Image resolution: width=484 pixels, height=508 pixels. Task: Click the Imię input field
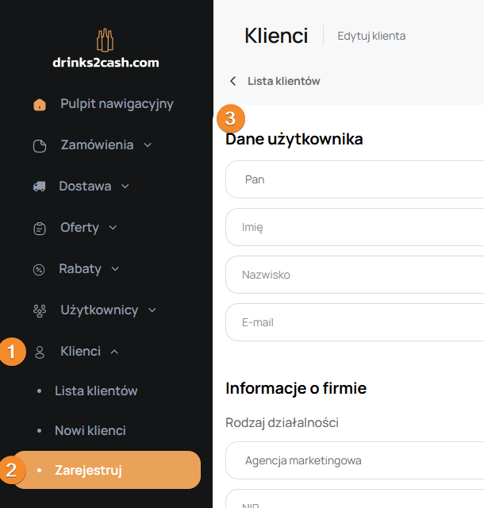pos(354,227)
